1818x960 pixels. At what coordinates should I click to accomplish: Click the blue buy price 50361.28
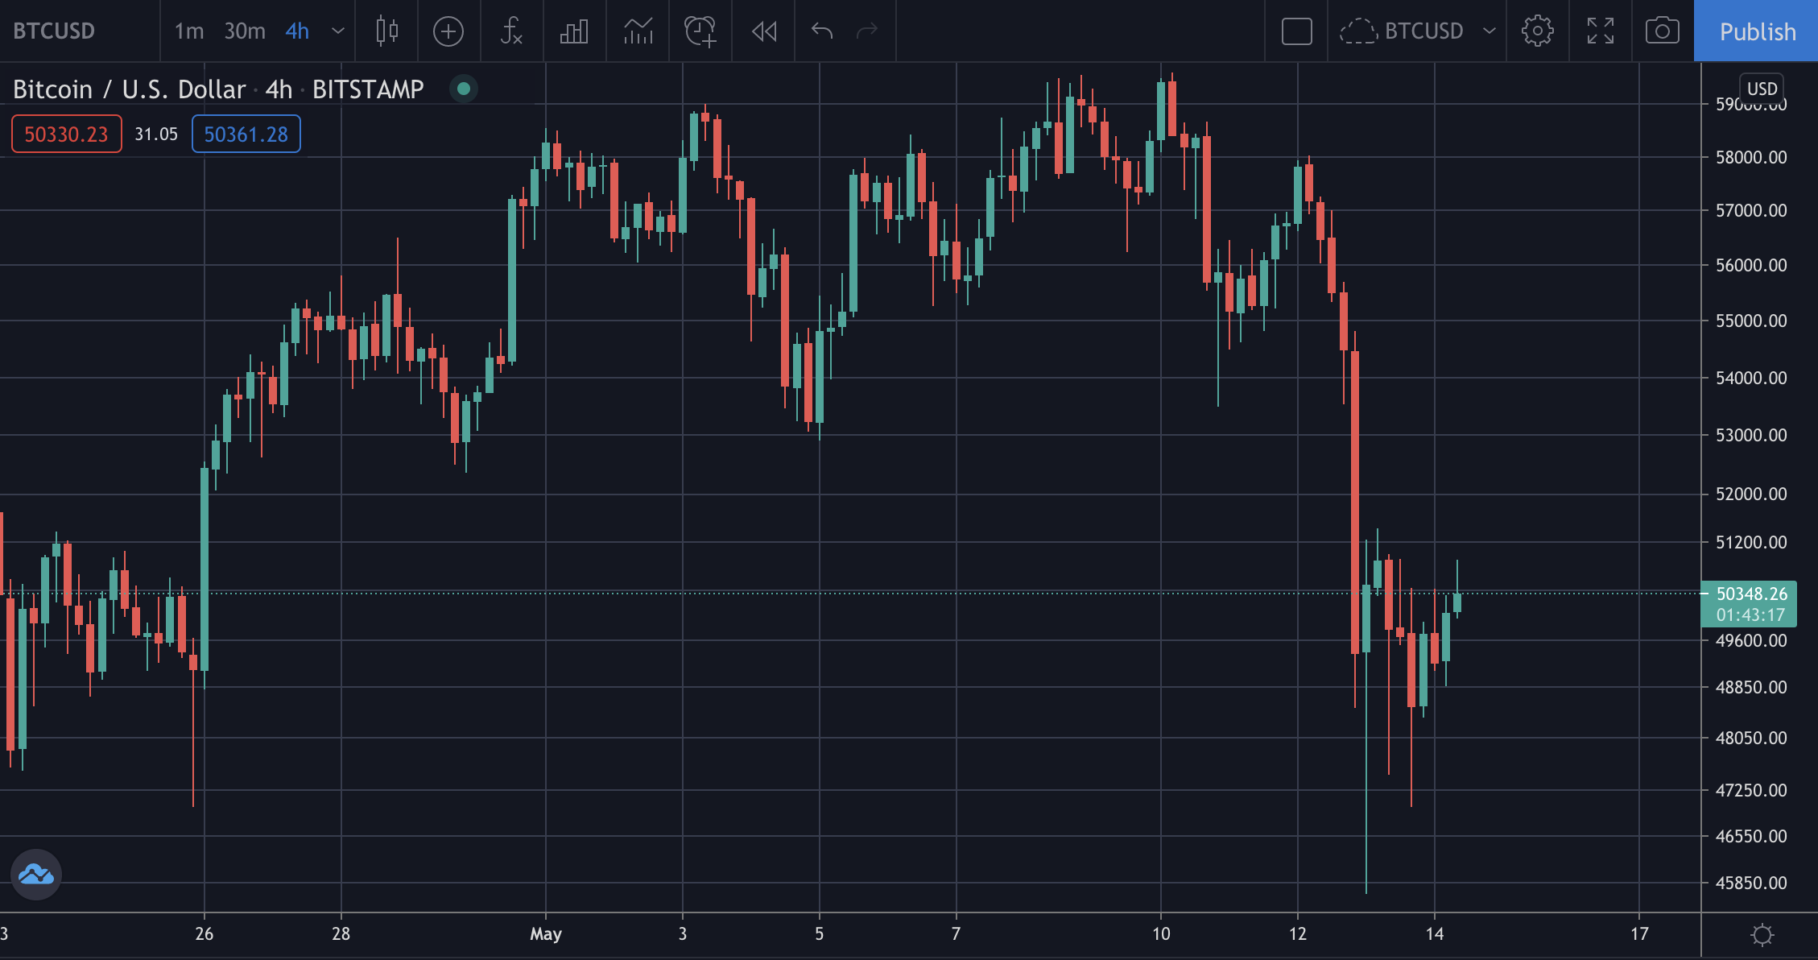pos(246,134)
